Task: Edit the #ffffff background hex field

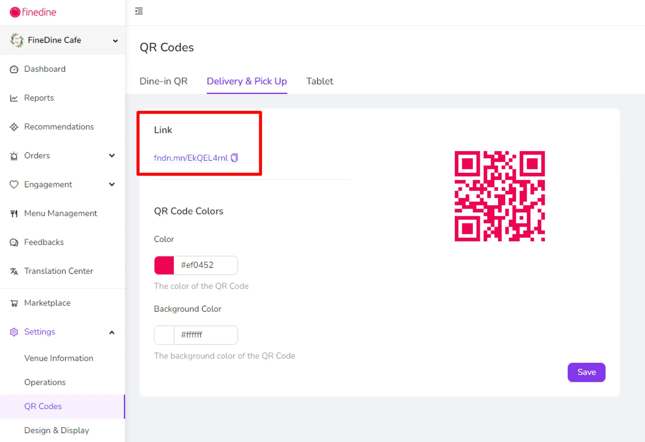Action: [206, 335]
